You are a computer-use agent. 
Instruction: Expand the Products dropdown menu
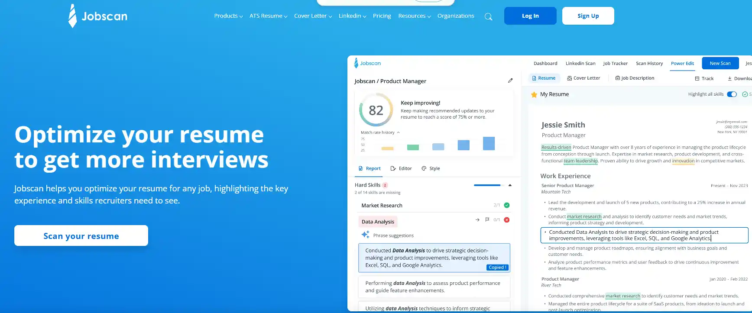coord(228,16)
